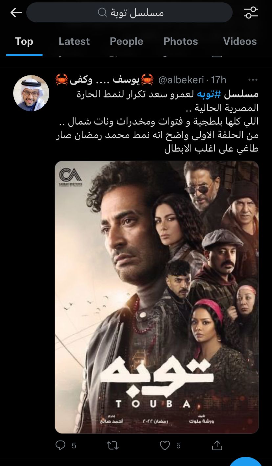Open the People tab
Image resolution: width=272 pixels, height=466 pixels.
126,41
